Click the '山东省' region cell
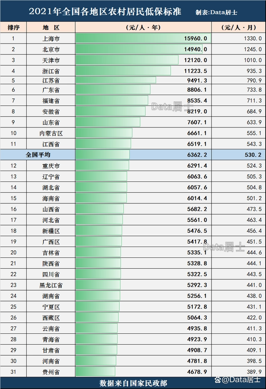Screen dimensions: 266x389 click(x=51, y=122)
